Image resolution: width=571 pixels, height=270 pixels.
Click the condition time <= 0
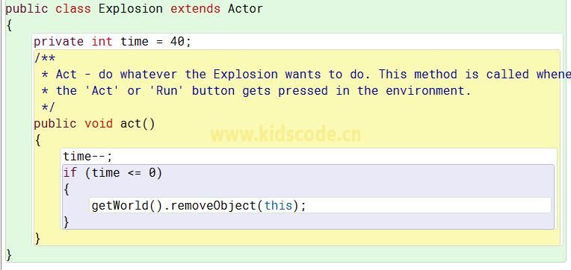(x=123, y=173)
